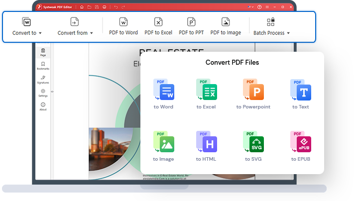Viewport: 354px width, 201px height.
Task: Click the building photo in the document
Action: 111,149
